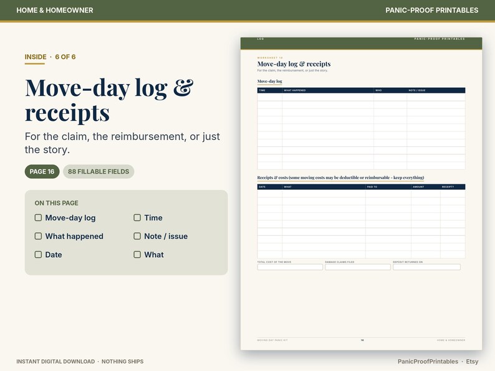Click the Receipts & costs section heading
Image resolution: width=495 pixels, height=371 pixels.
click(x=340, y=177)
